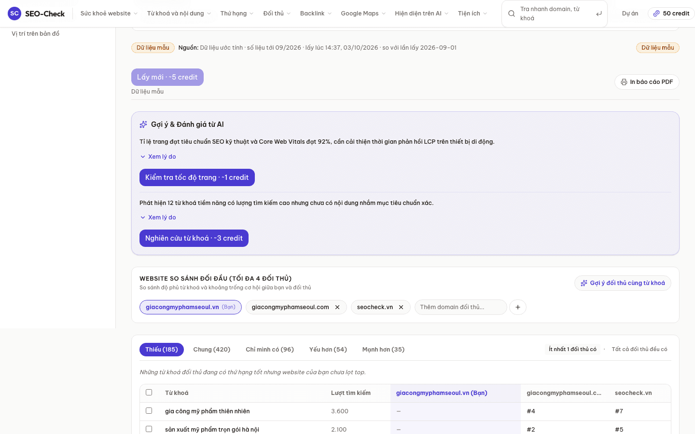The width and height of the screenshot is (695, 434).
Task: Expand 'Xem lý do' for Core Web Vitals suggestion
Action: (x=158, y=157)
